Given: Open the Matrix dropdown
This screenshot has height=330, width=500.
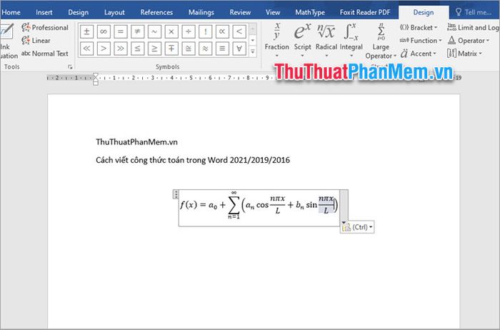Looking at the screenshot, I should coord(464,54).
